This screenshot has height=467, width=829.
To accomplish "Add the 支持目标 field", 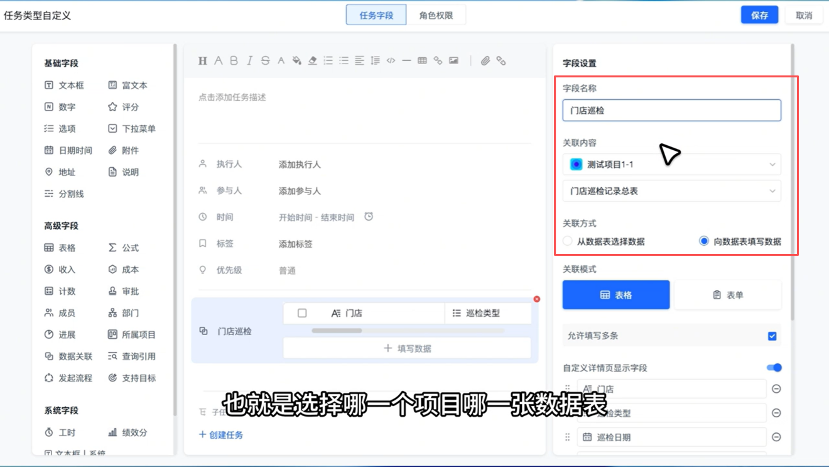I will pyautogui.click(x=131, y=378).
